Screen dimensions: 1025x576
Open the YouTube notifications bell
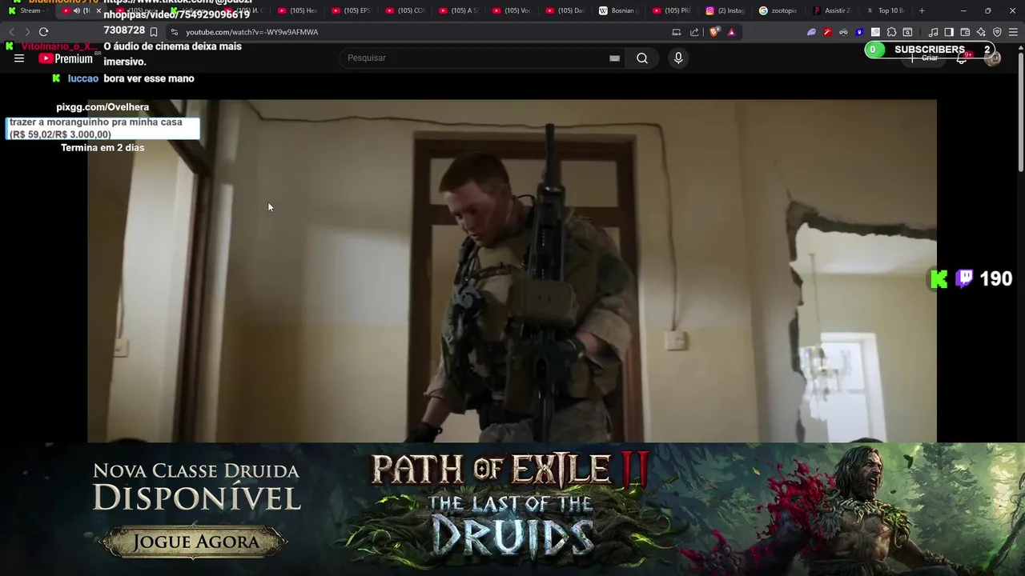tap(962, 58)
